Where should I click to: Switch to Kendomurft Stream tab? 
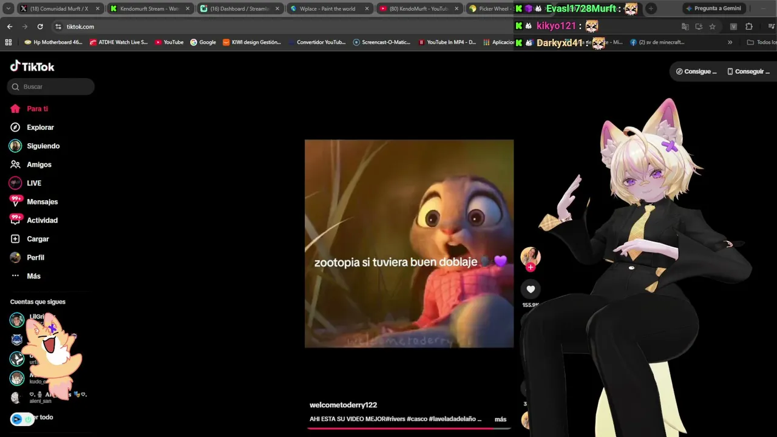(149, 8)
